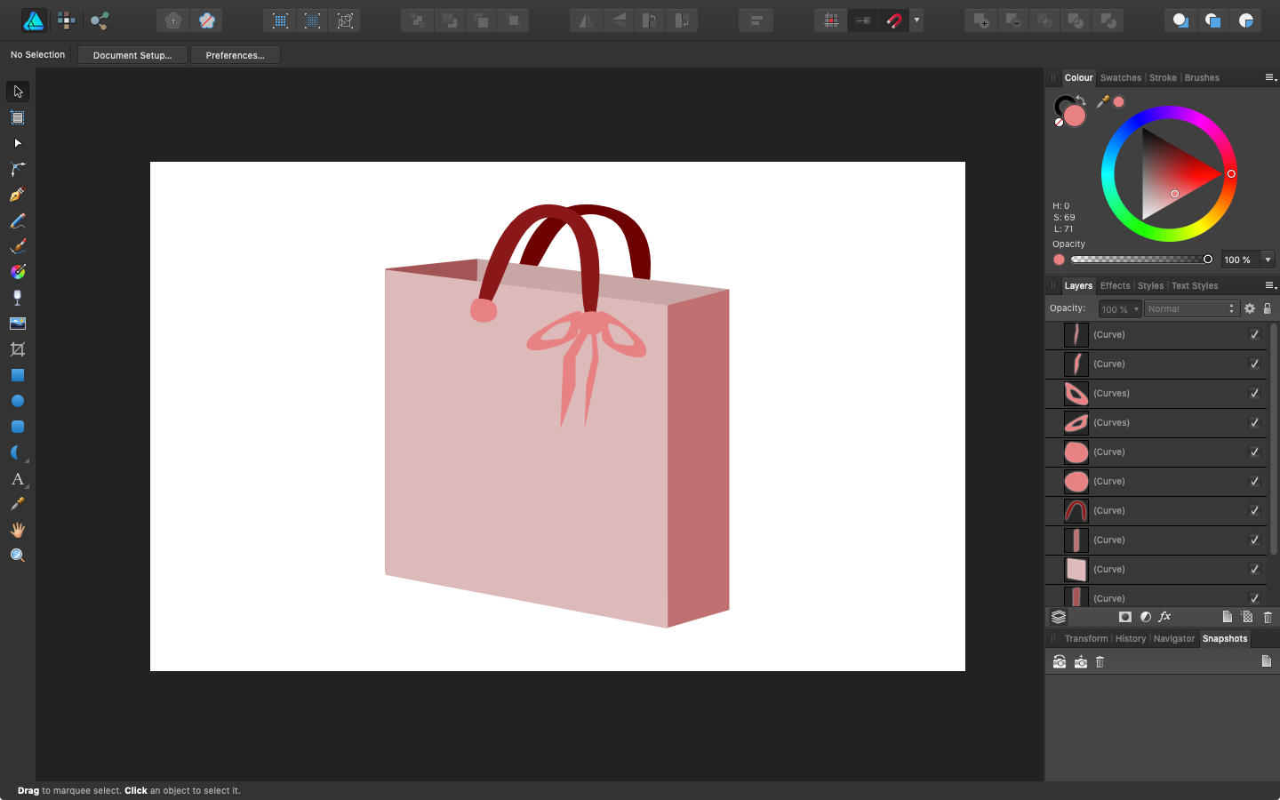
Task: Swap stroke and fill colours arrow
Action: pos(1081,100)
